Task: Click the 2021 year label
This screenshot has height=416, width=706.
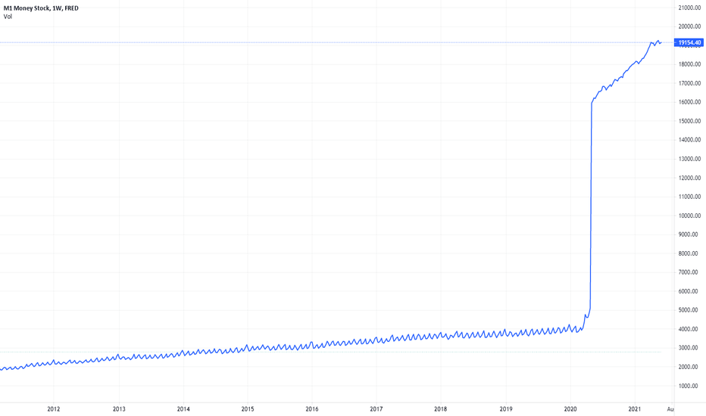Action: [635, 409]
